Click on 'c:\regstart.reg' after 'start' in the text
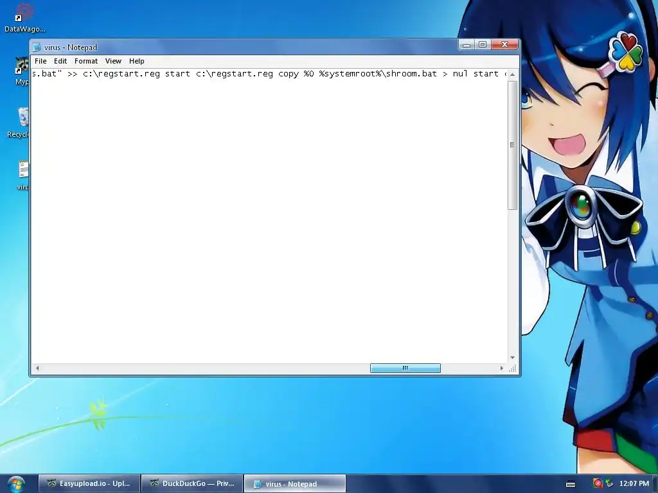The image size is (658, 493). 235,74
